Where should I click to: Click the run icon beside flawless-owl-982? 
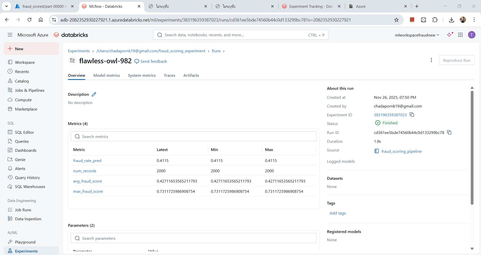tap(72, 60)
